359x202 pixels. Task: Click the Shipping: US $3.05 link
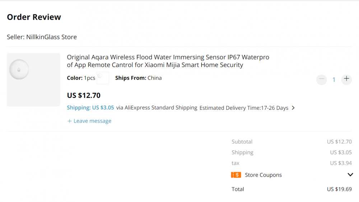[90, 108]
